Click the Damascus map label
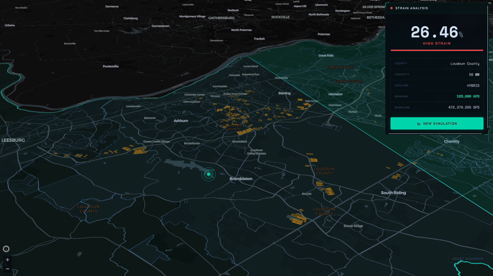 (112, 6)
